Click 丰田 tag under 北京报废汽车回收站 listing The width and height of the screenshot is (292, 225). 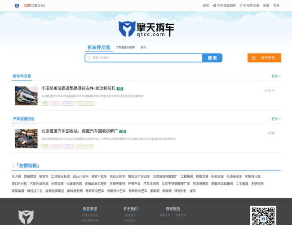[45, 146]
